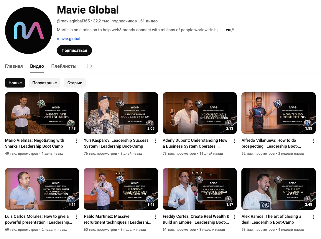Click the Подписаться subscribe button
Image resolution: width=321 pixels, height=239 pixels.
coord(74,50)
